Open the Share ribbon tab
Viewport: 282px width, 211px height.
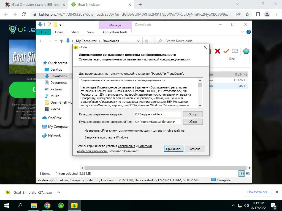[x=75, y=32]
